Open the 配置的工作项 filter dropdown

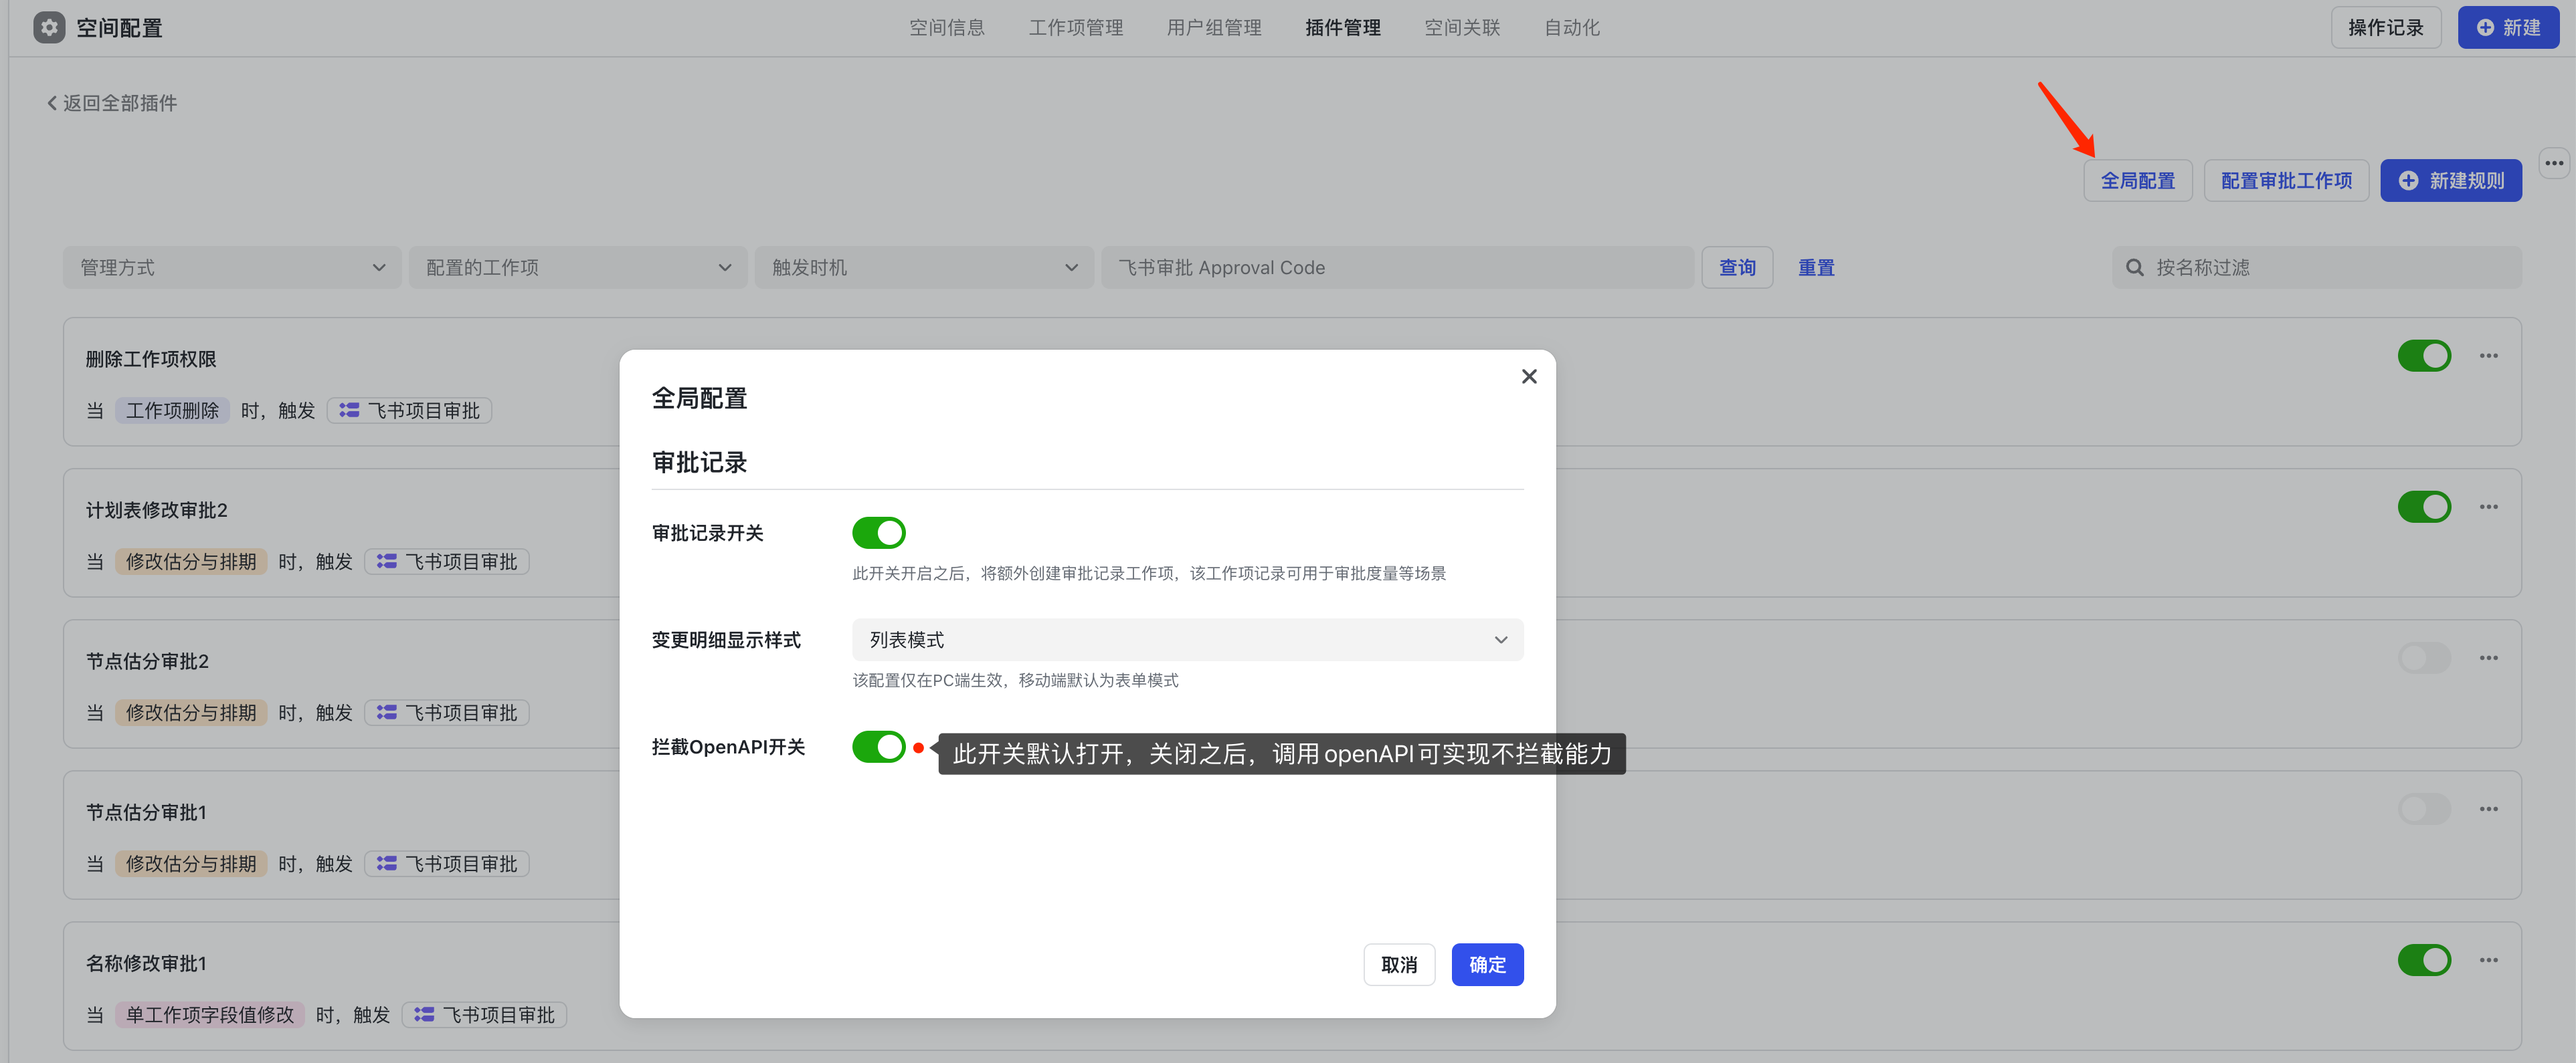click(x=578, y=267)
